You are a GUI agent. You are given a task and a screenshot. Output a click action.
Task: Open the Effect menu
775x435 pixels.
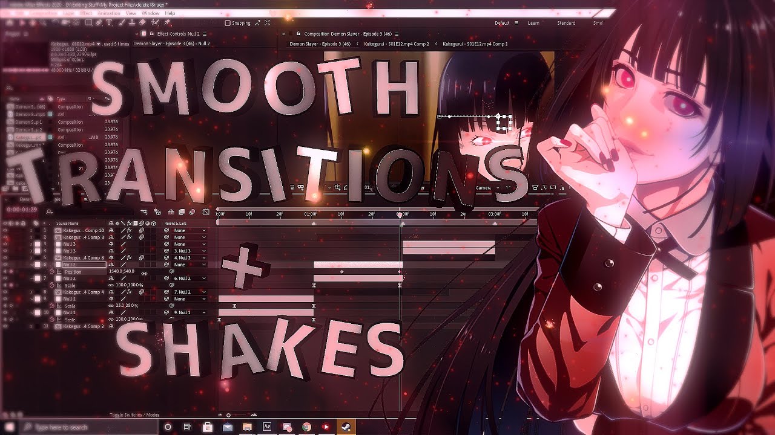(86, 13)
